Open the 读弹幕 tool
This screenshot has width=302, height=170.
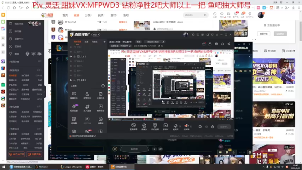74,121
